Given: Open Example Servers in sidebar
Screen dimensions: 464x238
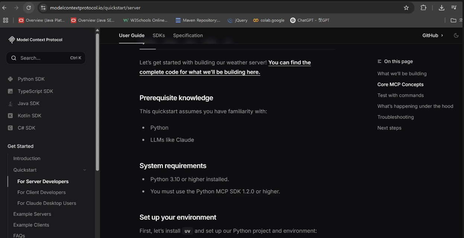Looking at the screenshot, I should [x=32, y=214].
